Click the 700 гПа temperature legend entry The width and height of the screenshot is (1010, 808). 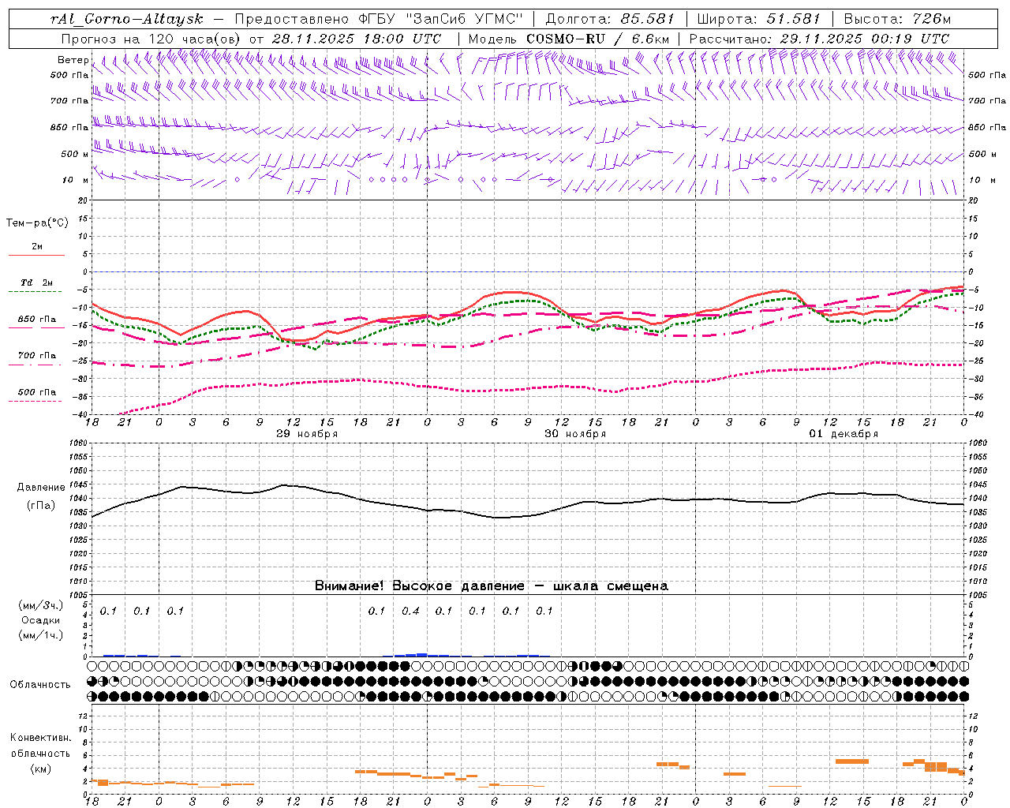tap(37, 356)
